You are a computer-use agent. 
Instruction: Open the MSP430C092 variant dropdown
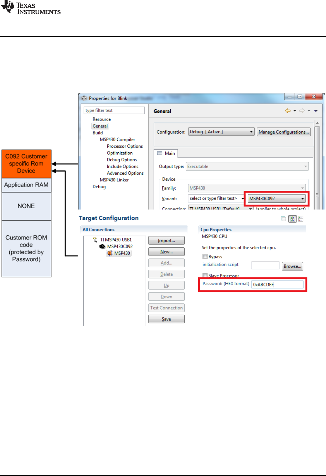[277, 199]
